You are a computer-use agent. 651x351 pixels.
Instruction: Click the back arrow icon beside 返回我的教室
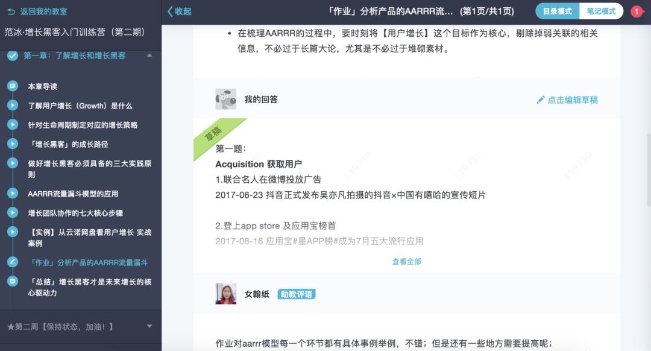(x=11, y=11)
